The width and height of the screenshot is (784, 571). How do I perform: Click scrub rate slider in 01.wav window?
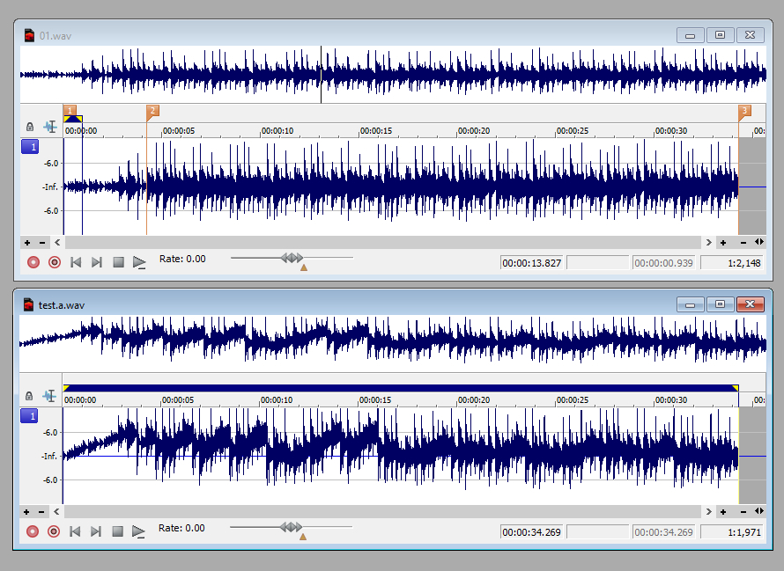point(291,258)
